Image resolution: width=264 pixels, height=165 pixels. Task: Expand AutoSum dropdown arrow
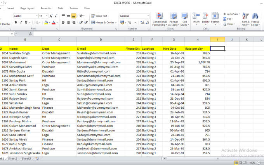[x=240, y=14]
